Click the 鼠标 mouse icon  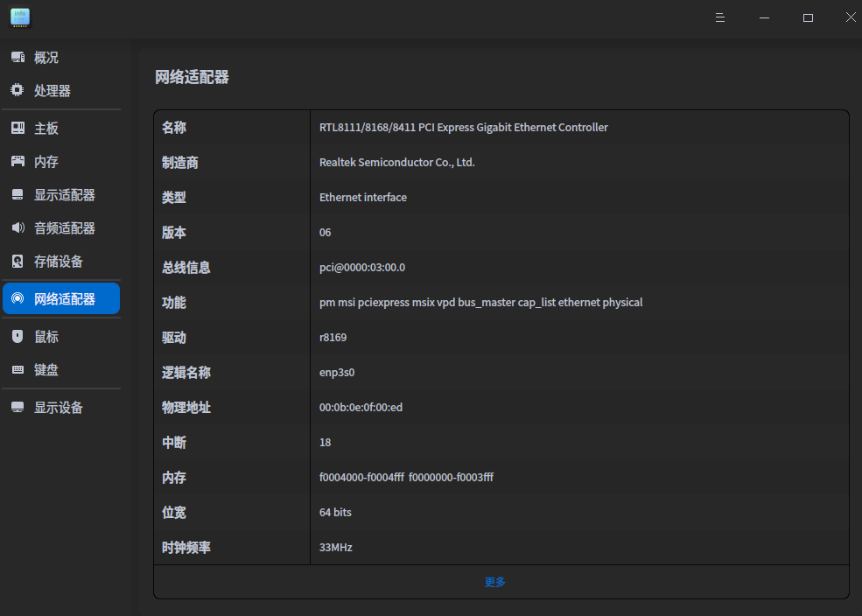18,337
